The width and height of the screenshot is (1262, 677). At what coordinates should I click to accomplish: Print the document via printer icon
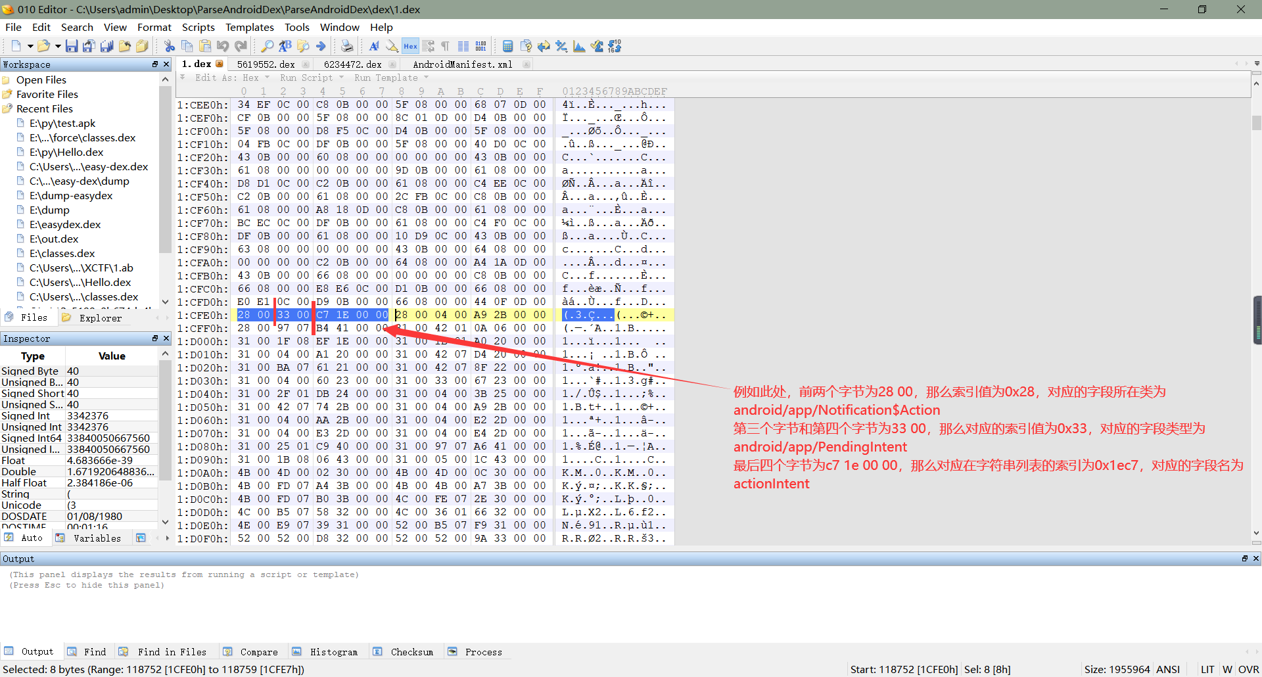pyautogui.click(x=347, y=46)
